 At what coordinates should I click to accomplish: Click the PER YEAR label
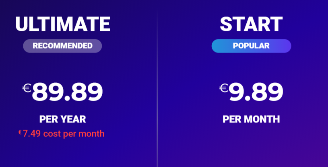pos(62,119)
